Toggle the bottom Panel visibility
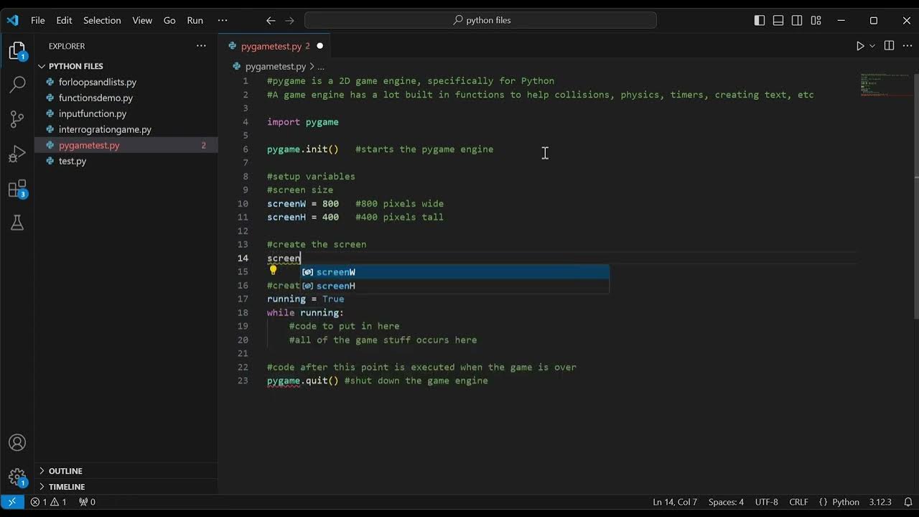The height and width of the screenshot is (517, 919). click(778, 20)
